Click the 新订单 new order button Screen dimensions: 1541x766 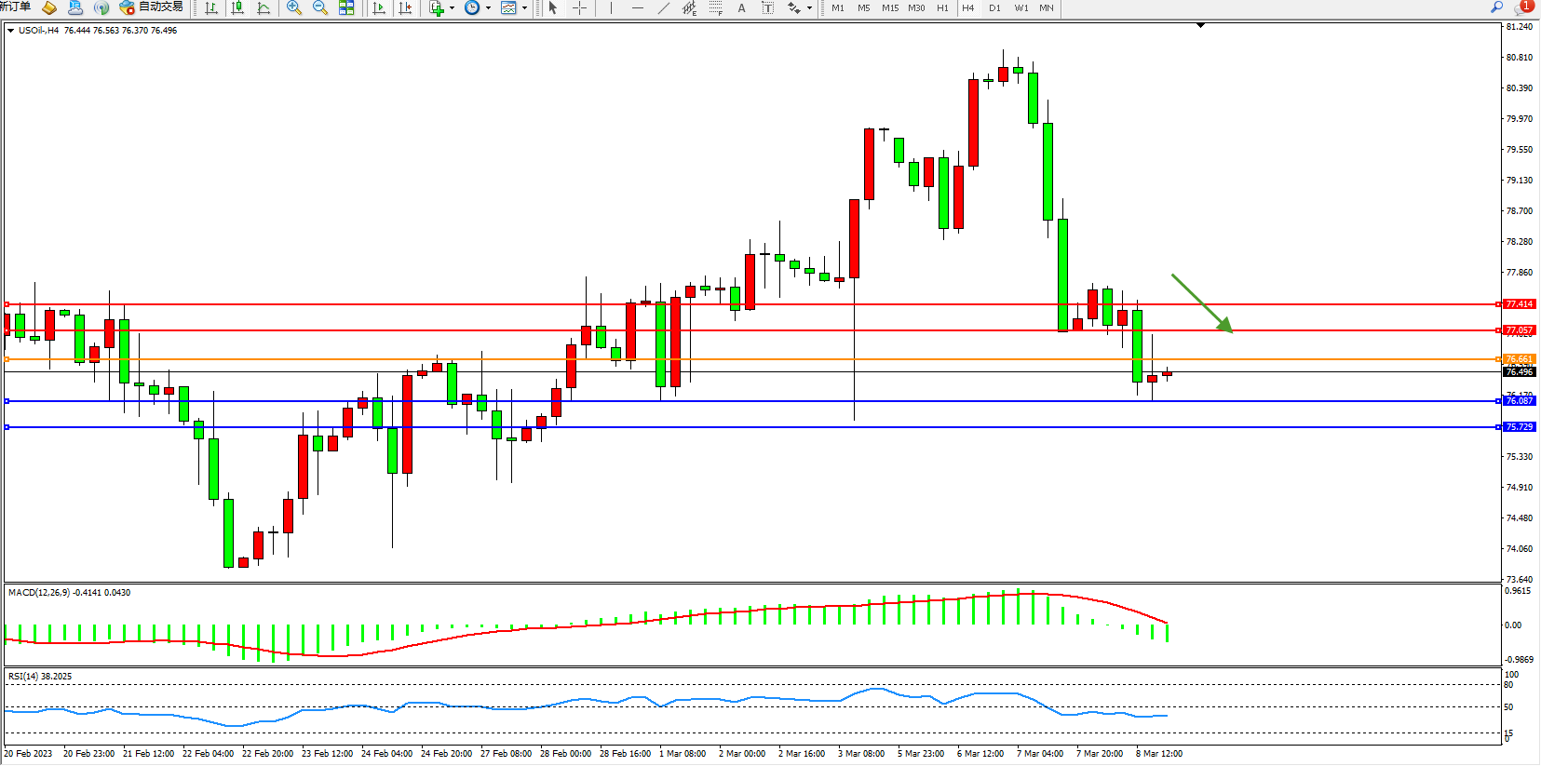(15, 7)
